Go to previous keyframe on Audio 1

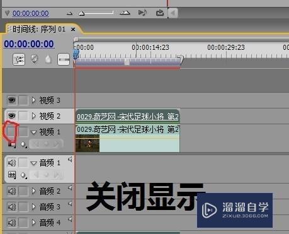37,175
